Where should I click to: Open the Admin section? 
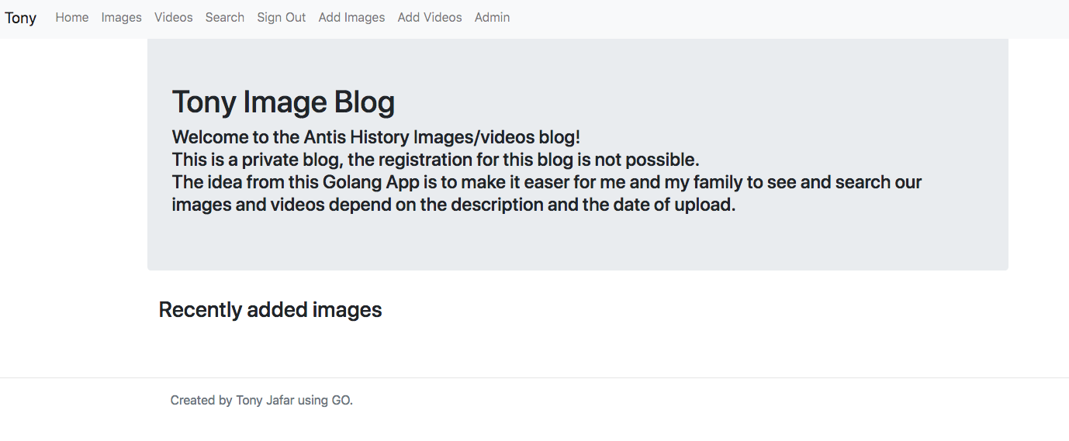[x=492, y=17]
